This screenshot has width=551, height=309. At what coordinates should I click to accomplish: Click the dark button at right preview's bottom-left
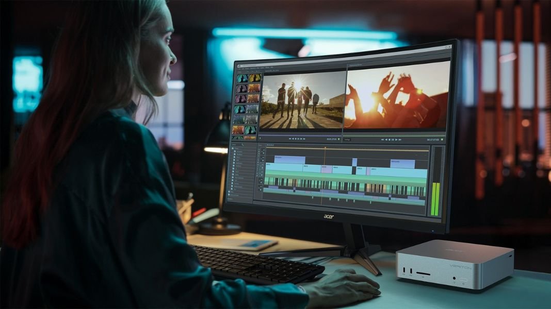[x=347, y=139]
